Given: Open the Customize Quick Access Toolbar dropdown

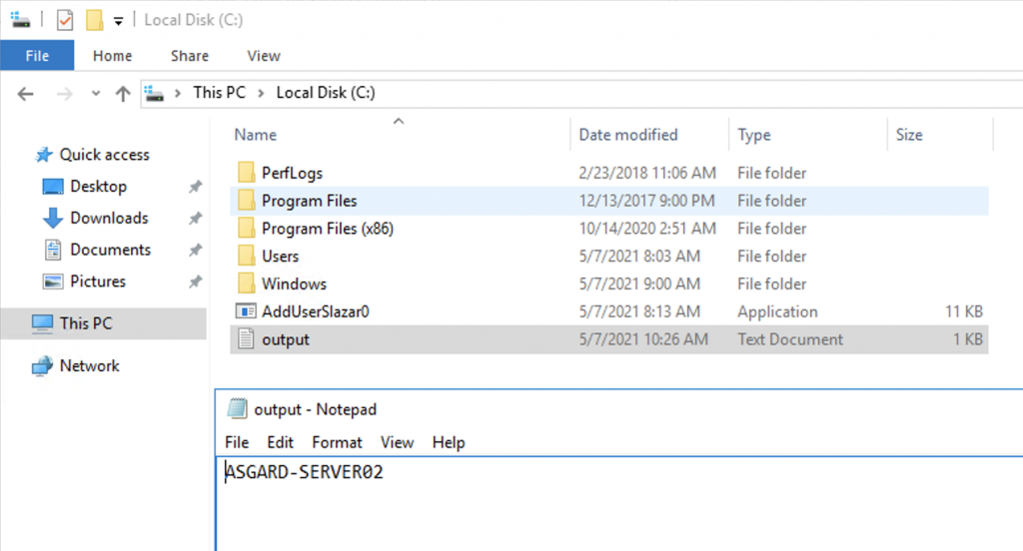Looking at the screenshot, I should (x=119, y=20).
